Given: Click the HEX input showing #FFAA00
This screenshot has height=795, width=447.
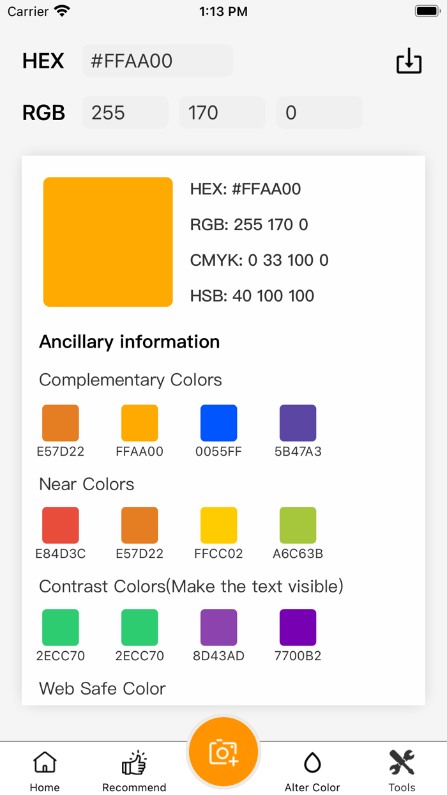Looking at the screenshot, I should tap(157, 61).
